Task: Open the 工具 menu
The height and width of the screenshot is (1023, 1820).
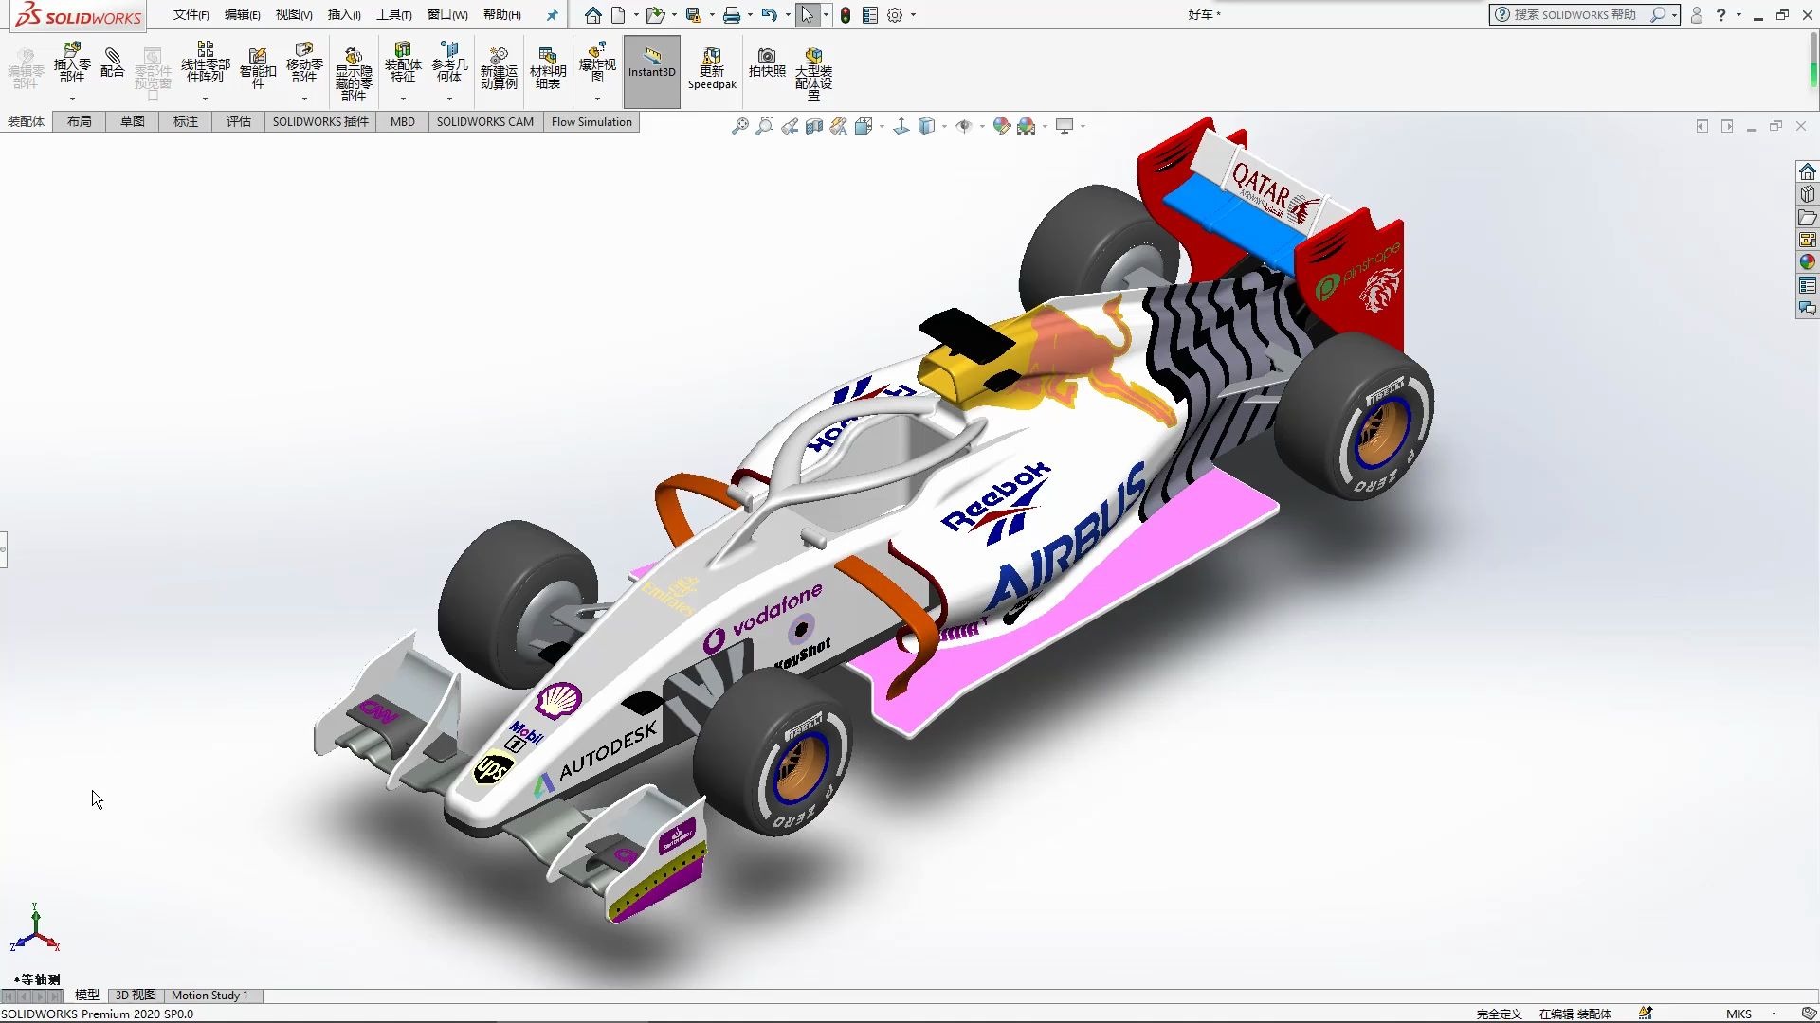Action: tap(392, 14)
